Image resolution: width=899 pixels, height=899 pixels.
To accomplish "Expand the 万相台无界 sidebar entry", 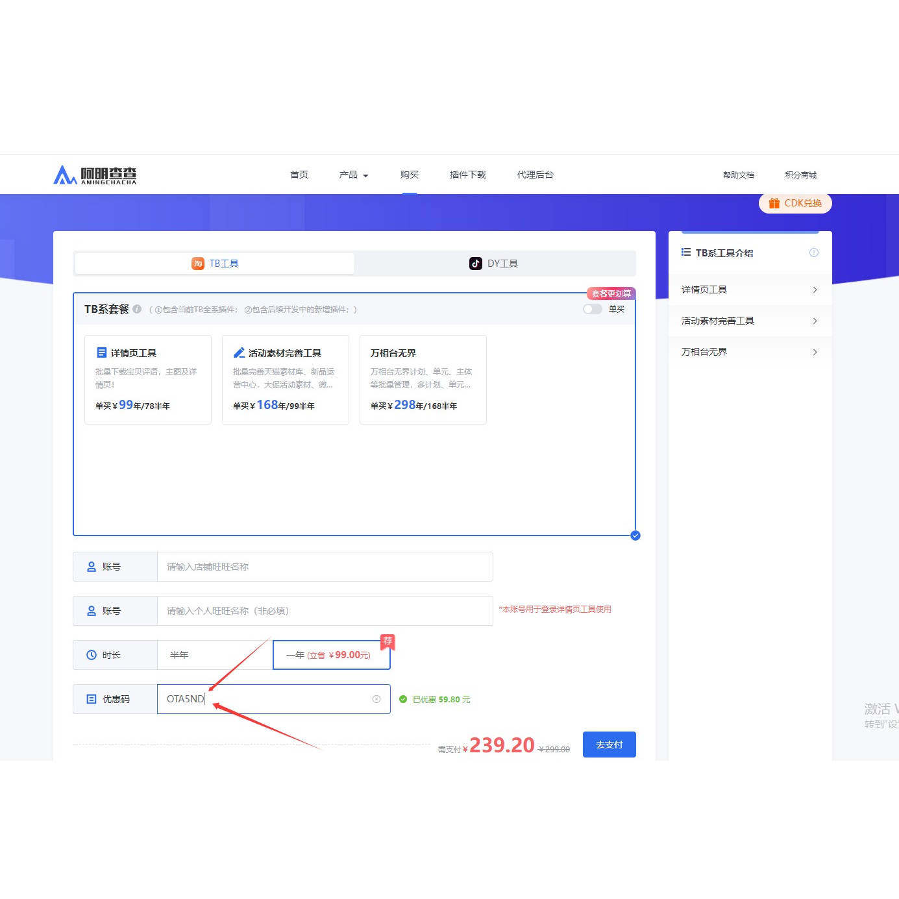I will coord(750,352).
